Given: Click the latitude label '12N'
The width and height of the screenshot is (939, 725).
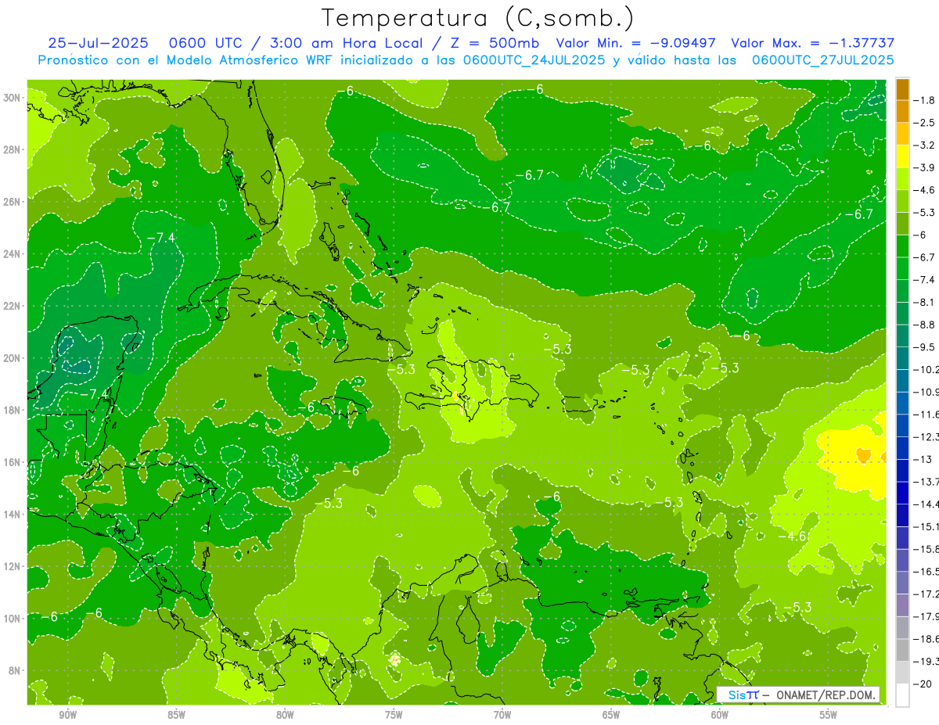Looking at the screenshot, I should [13, 566].
